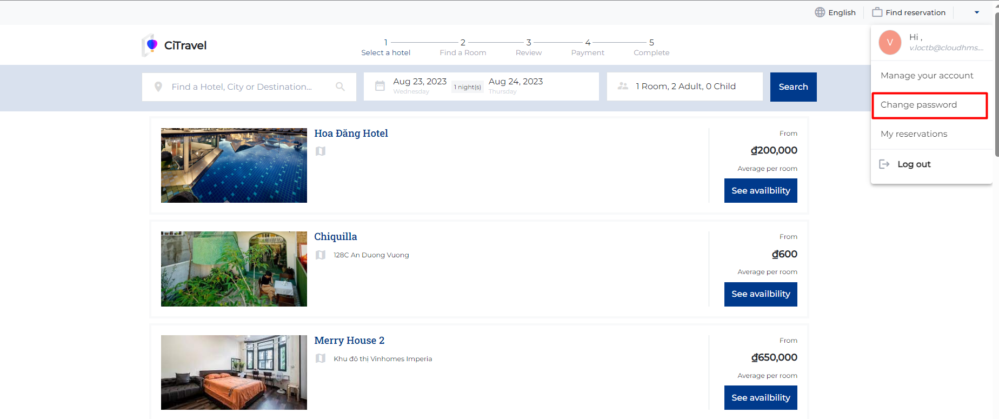Click the location pin icon in search
999x419 pixels.
click(x=158, y=87)
